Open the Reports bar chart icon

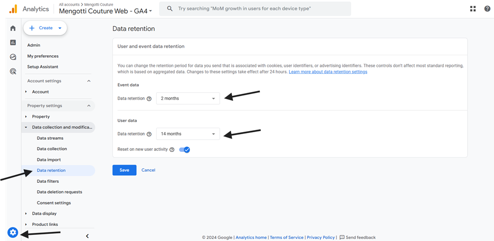pos(13,43)
